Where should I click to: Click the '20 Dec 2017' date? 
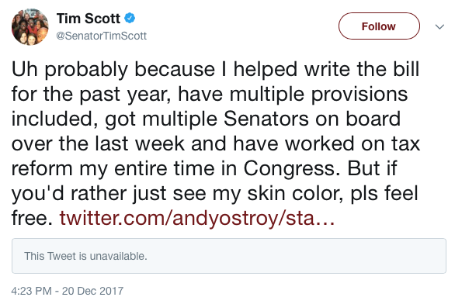93,291
